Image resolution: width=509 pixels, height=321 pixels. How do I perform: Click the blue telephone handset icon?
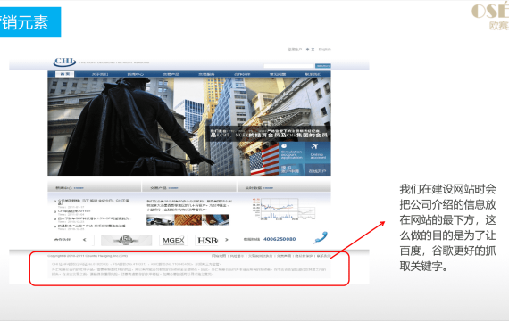point(321,238)
